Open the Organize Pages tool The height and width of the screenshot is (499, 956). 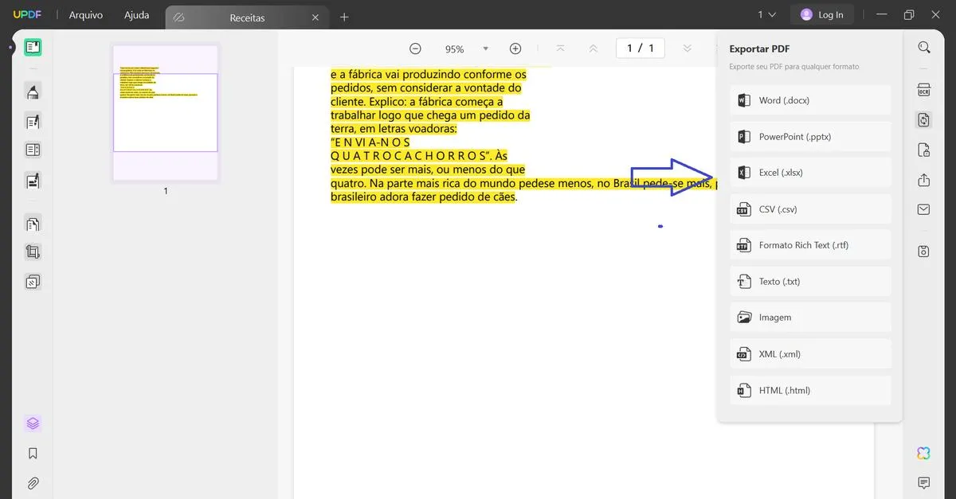[x=33, y=224]
